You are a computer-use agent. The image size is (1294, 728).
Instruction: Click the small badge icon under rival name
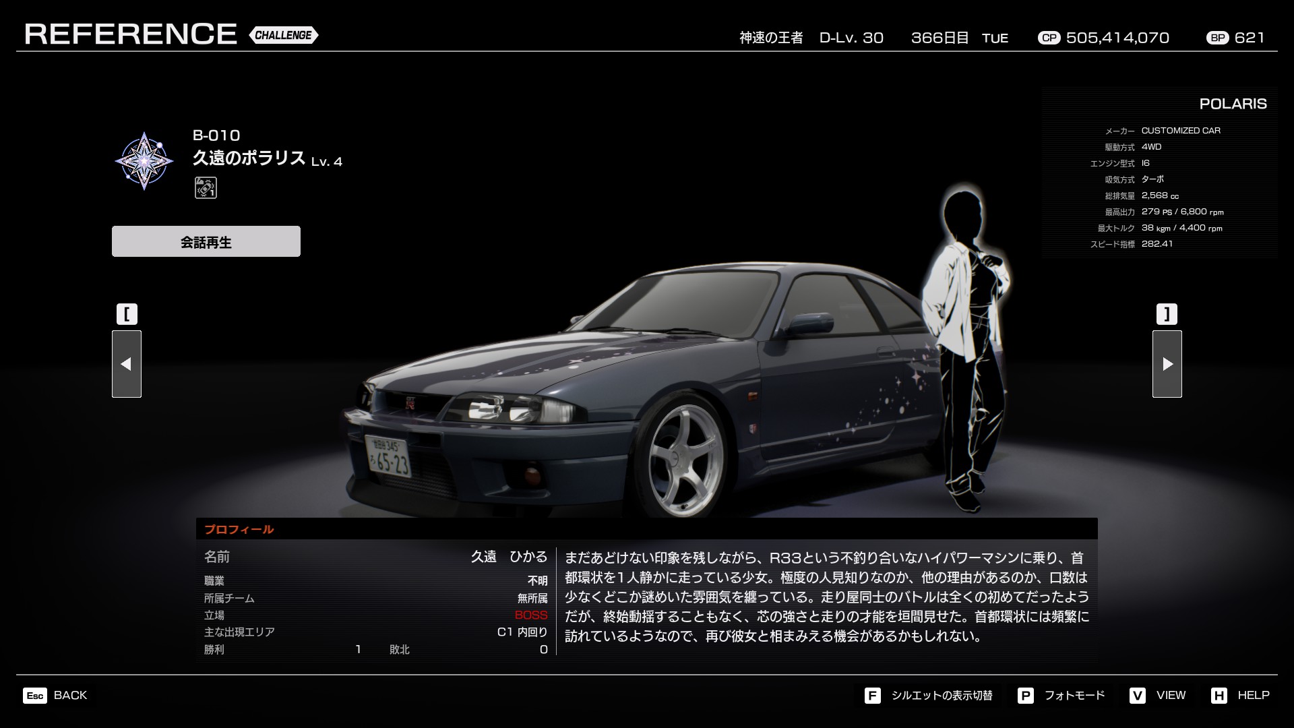tap(206, 187)
